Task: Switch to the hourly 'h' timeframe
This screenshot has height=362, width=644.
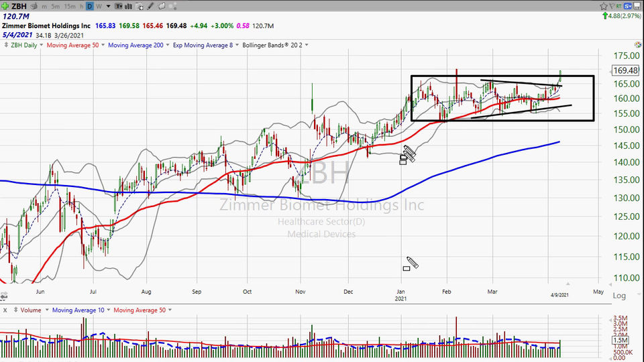Action: [82, 7]
